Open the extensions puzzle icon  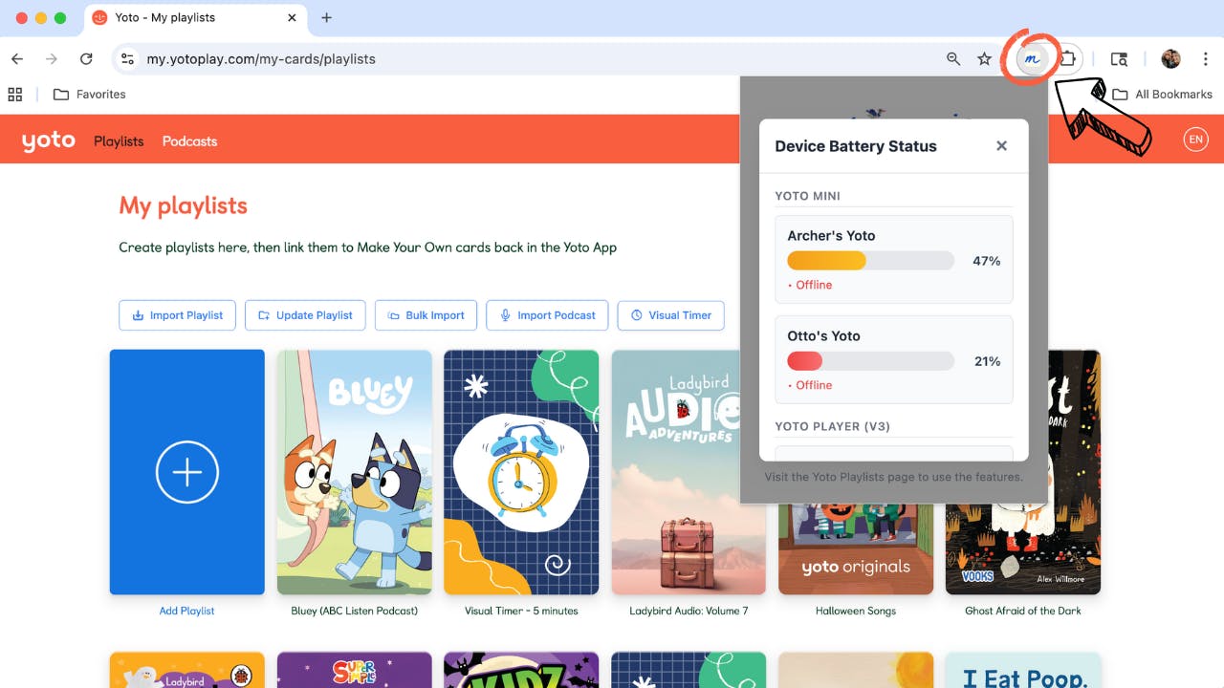pos(1068,59)
